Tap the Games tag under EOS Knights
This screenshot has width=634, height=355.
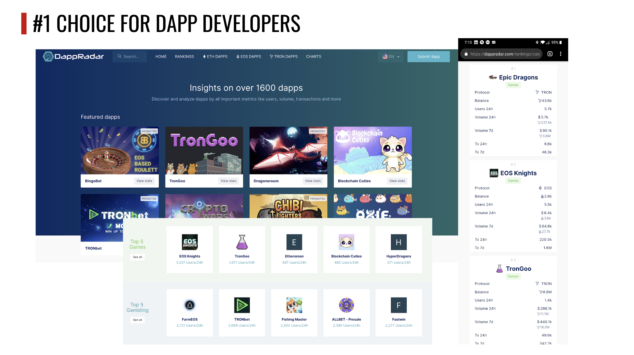click(x=513, y=181)
